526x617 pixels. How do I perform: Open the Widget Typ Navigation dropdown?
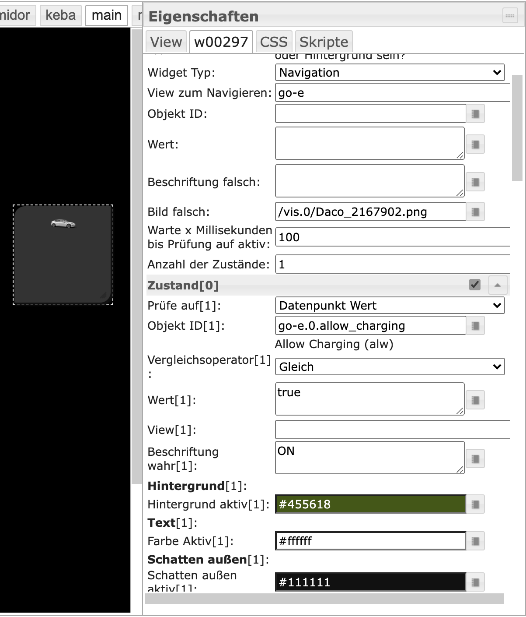pyautogui.click(x=390, y=73)
